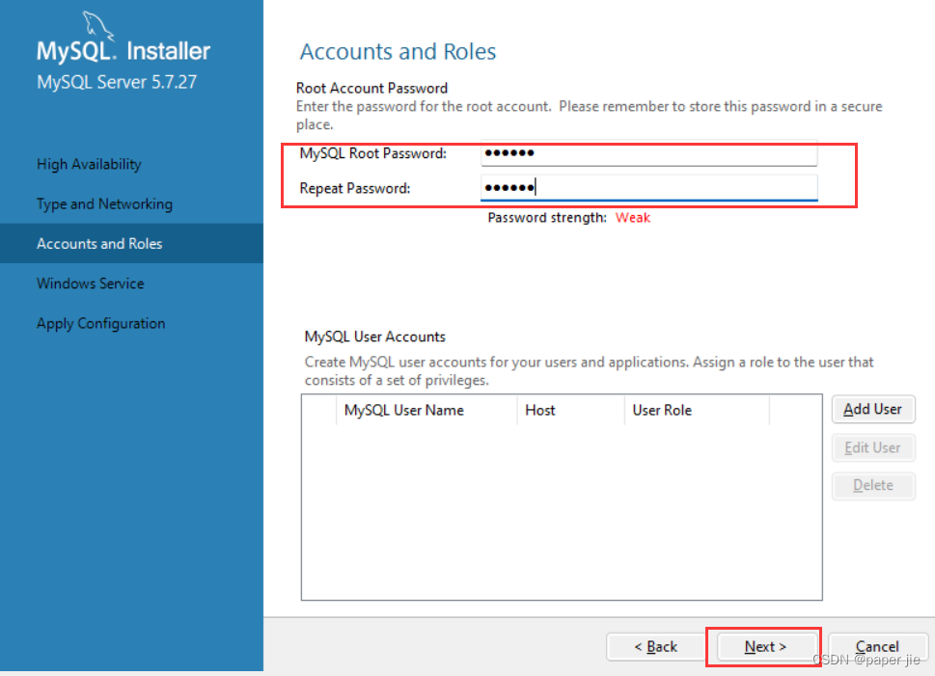
Task: Click the Password strength label
Action: (547, 218)
